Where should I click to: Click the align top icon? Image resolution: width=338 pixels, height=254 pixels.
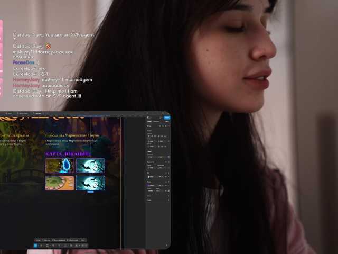tap(158, 137)
